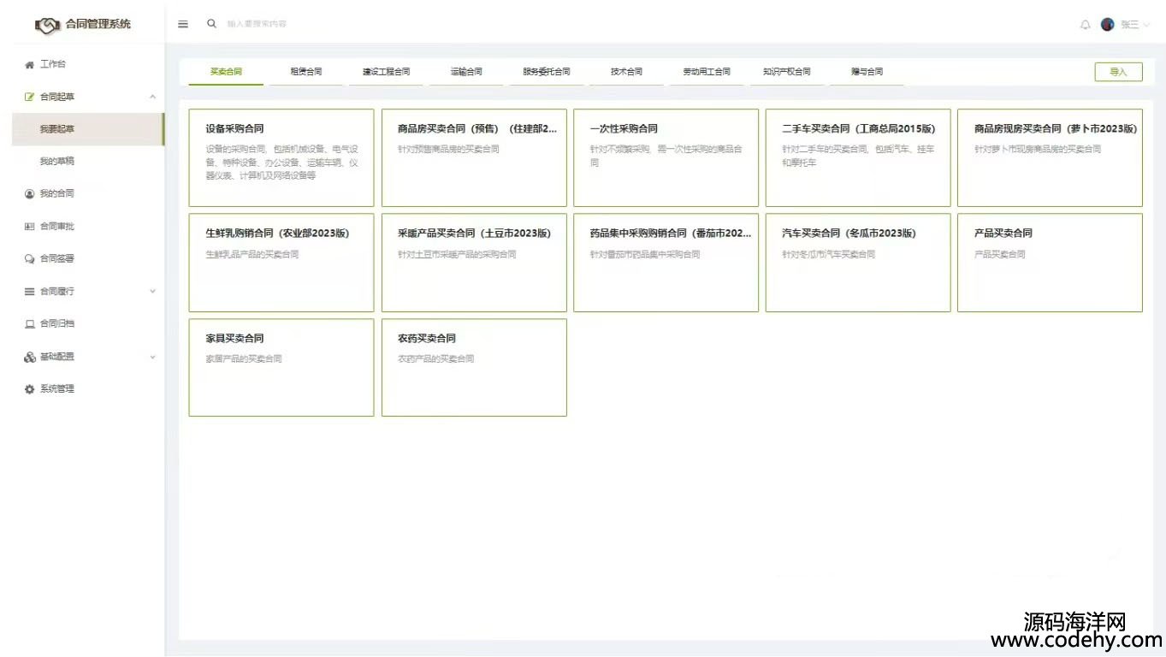Viewport: 1166px width, 657px height.
Task: Open the 农药买卖合同 template card
Action: (x=474, y=368)
